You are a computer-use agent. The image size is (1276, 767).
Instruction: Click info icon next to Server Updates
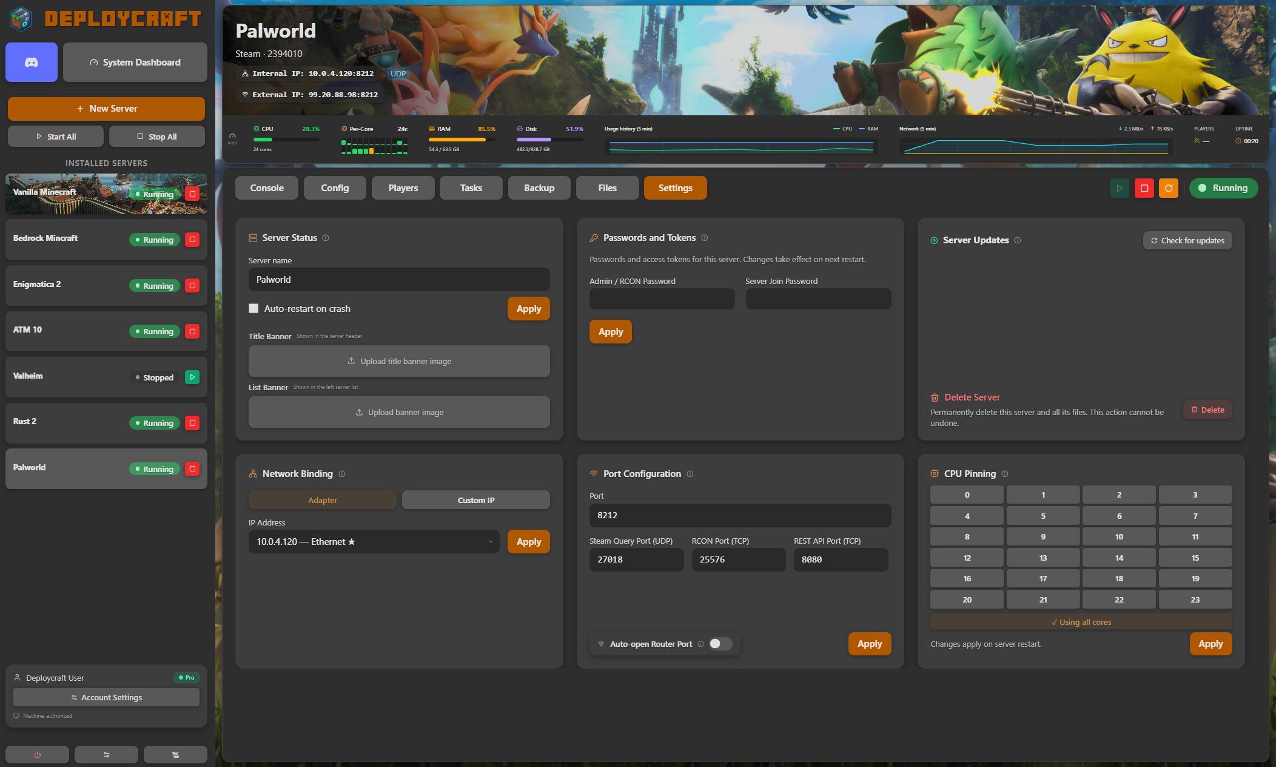(x=1018, y=240)
